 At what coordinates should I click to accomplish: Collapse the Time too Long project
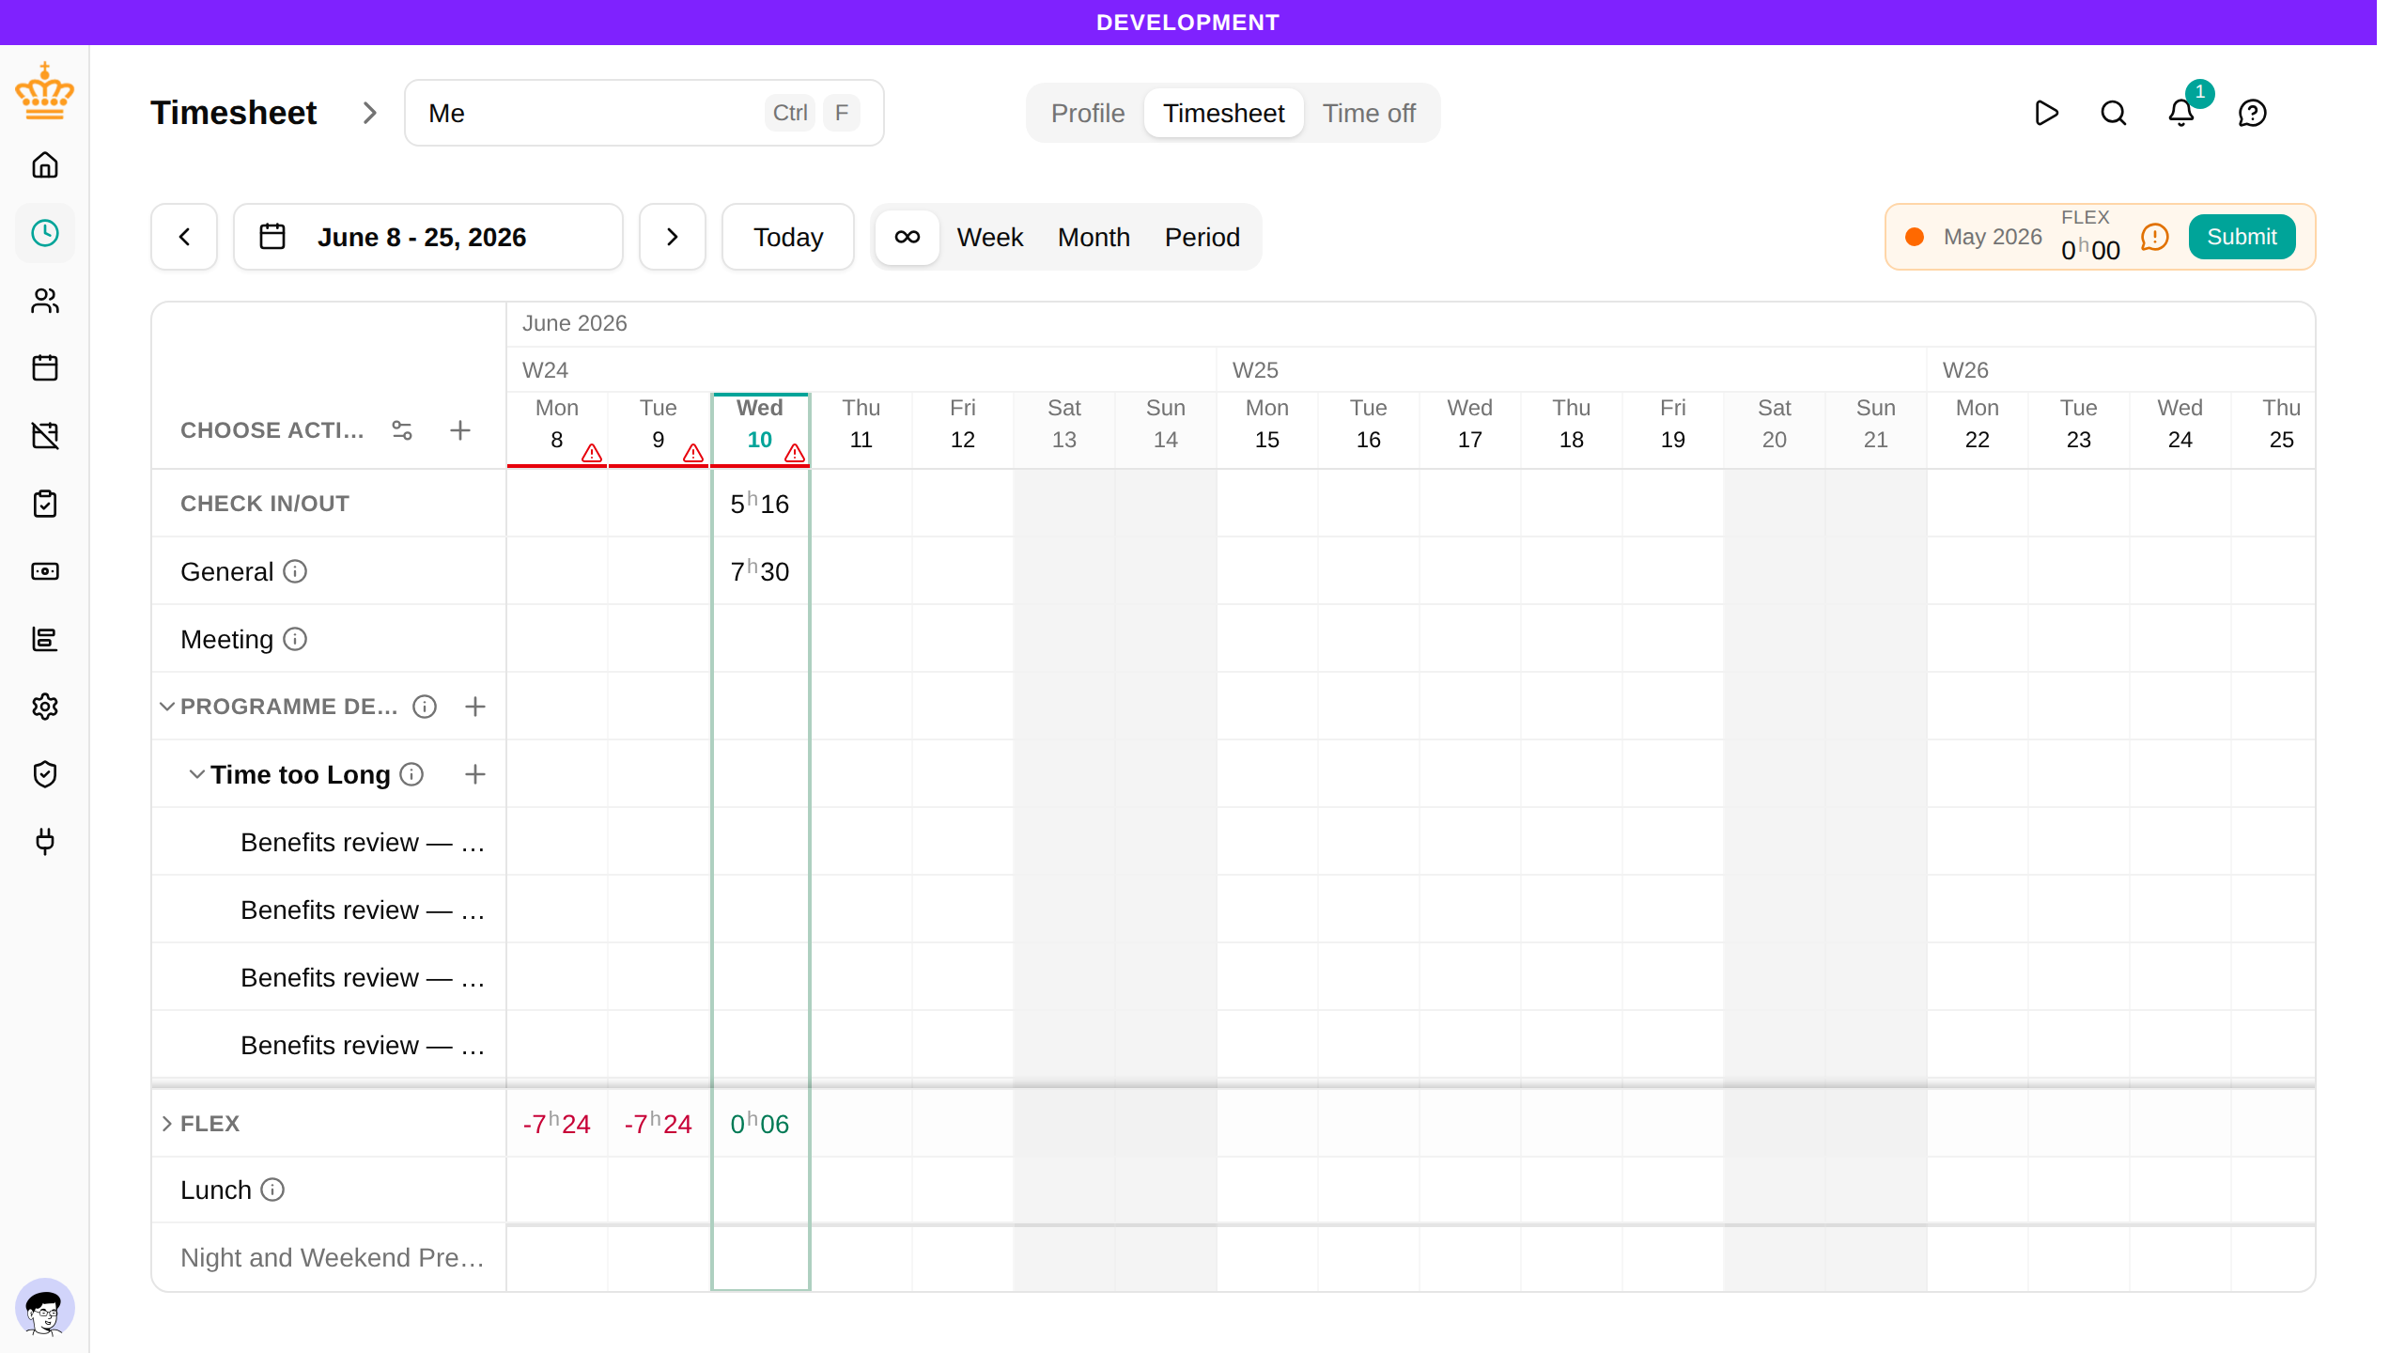[197, 774]
